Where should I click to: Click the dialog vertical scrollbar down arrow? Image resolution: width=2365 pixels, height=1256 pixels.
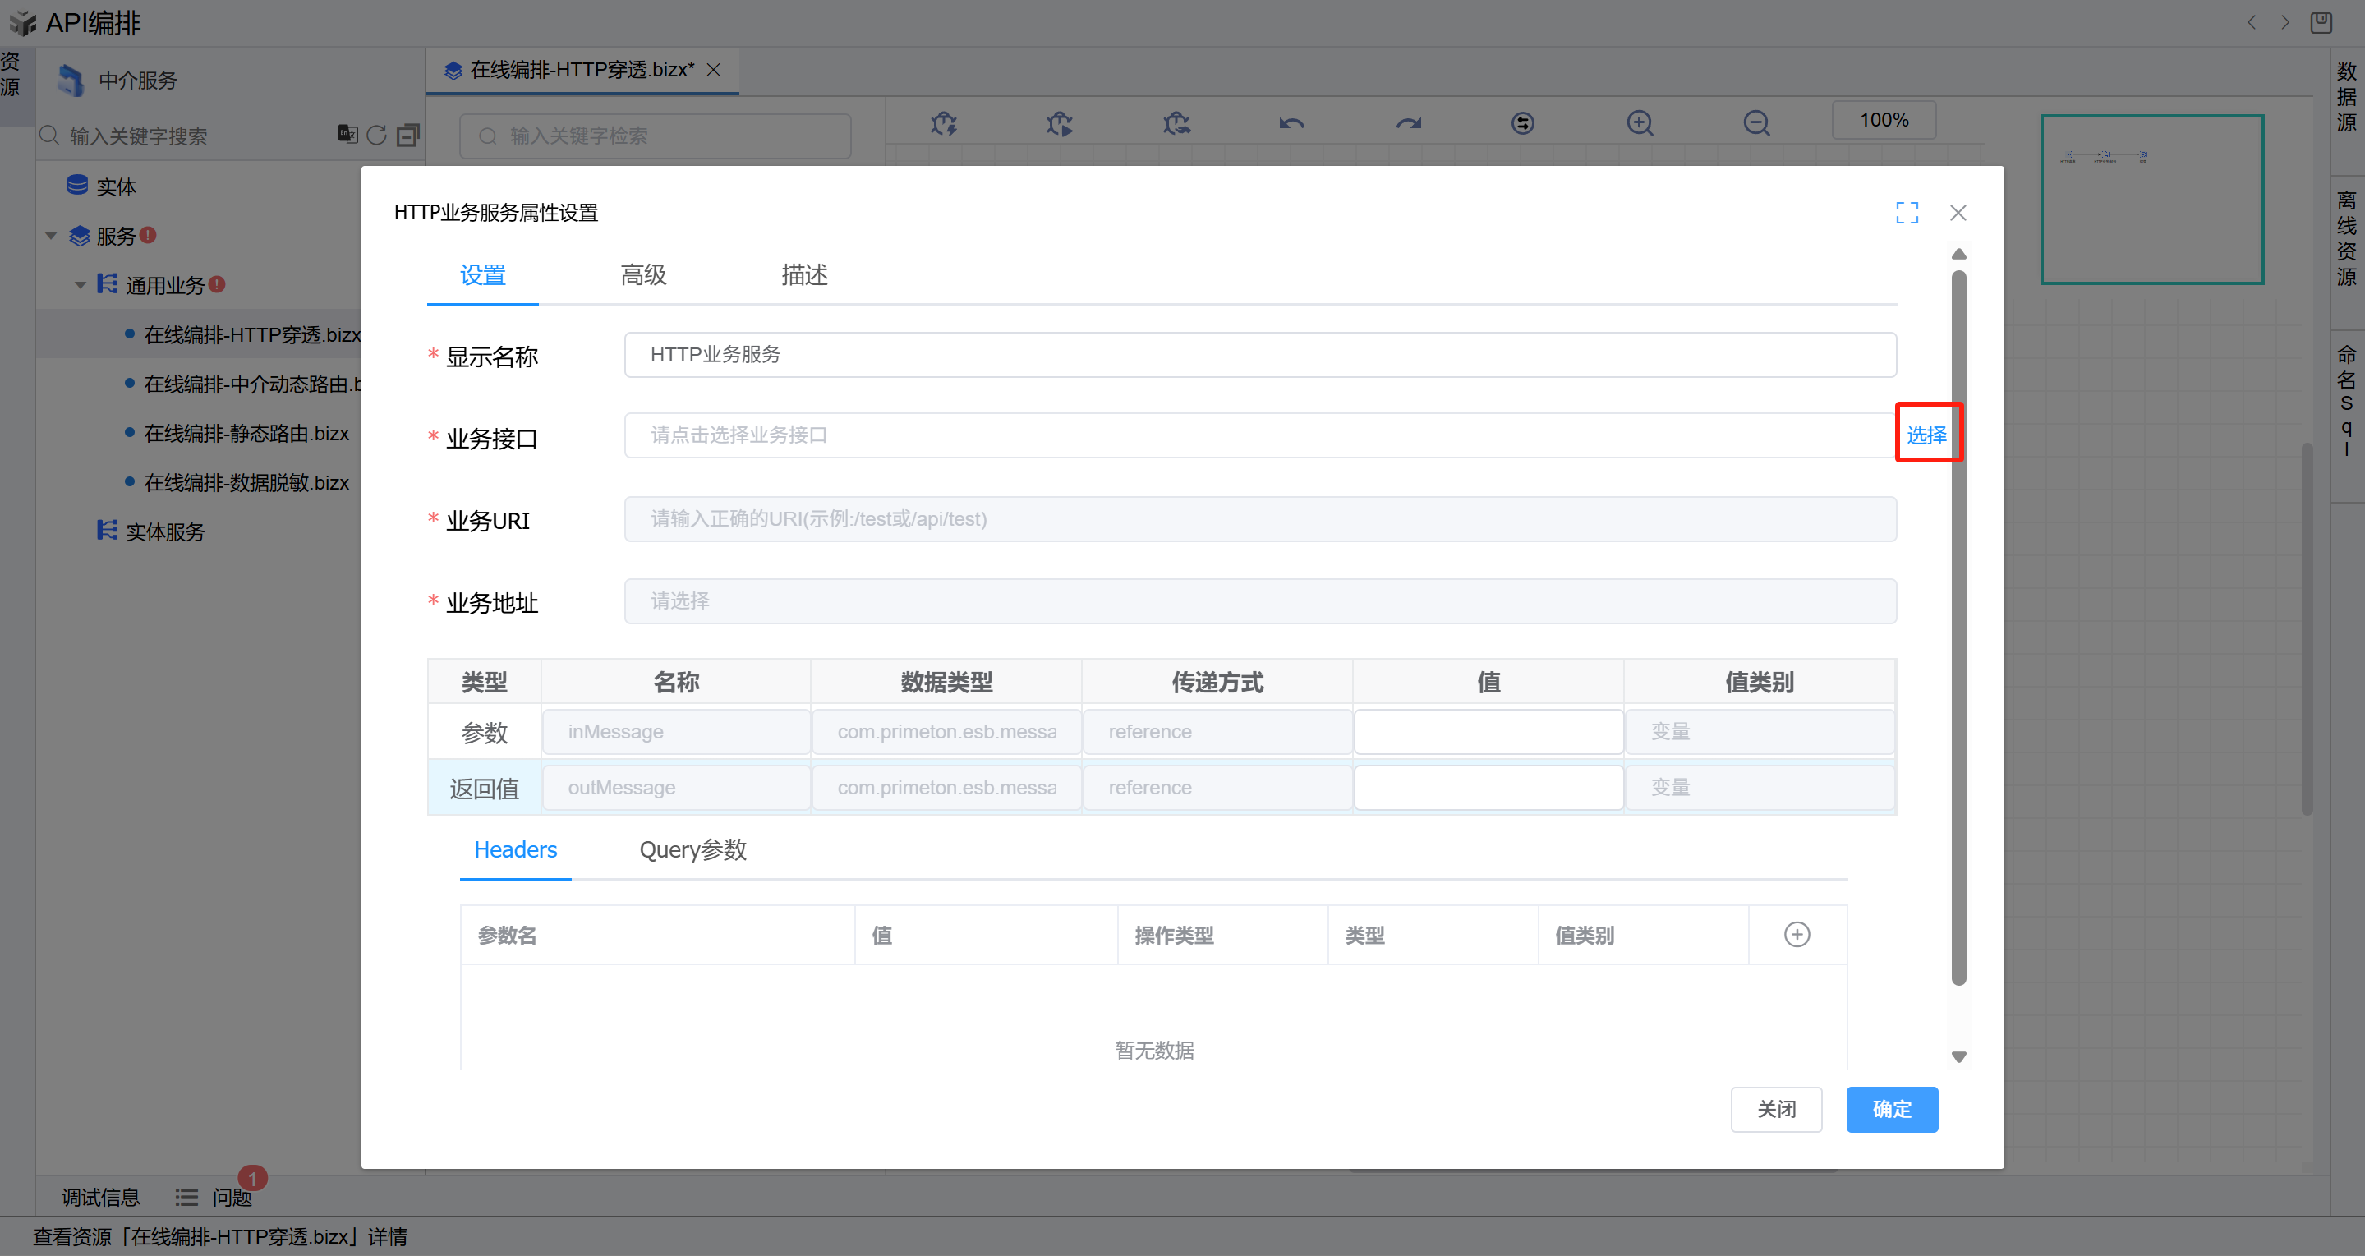1958,1056
